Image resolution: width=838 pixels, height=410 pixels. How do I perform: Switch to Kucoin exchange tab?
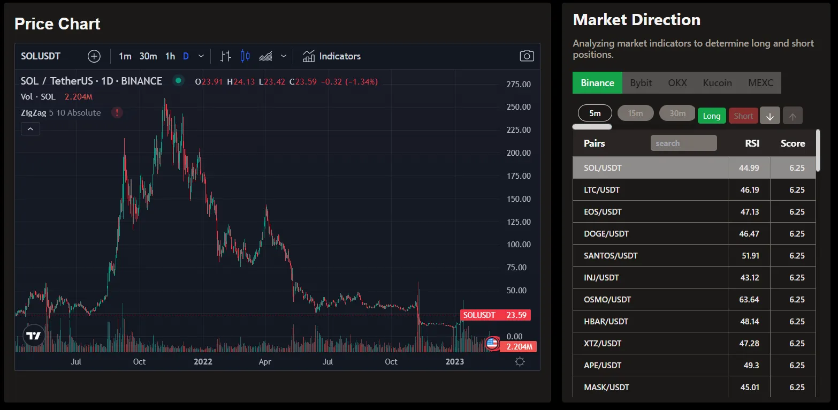point(717,83)
